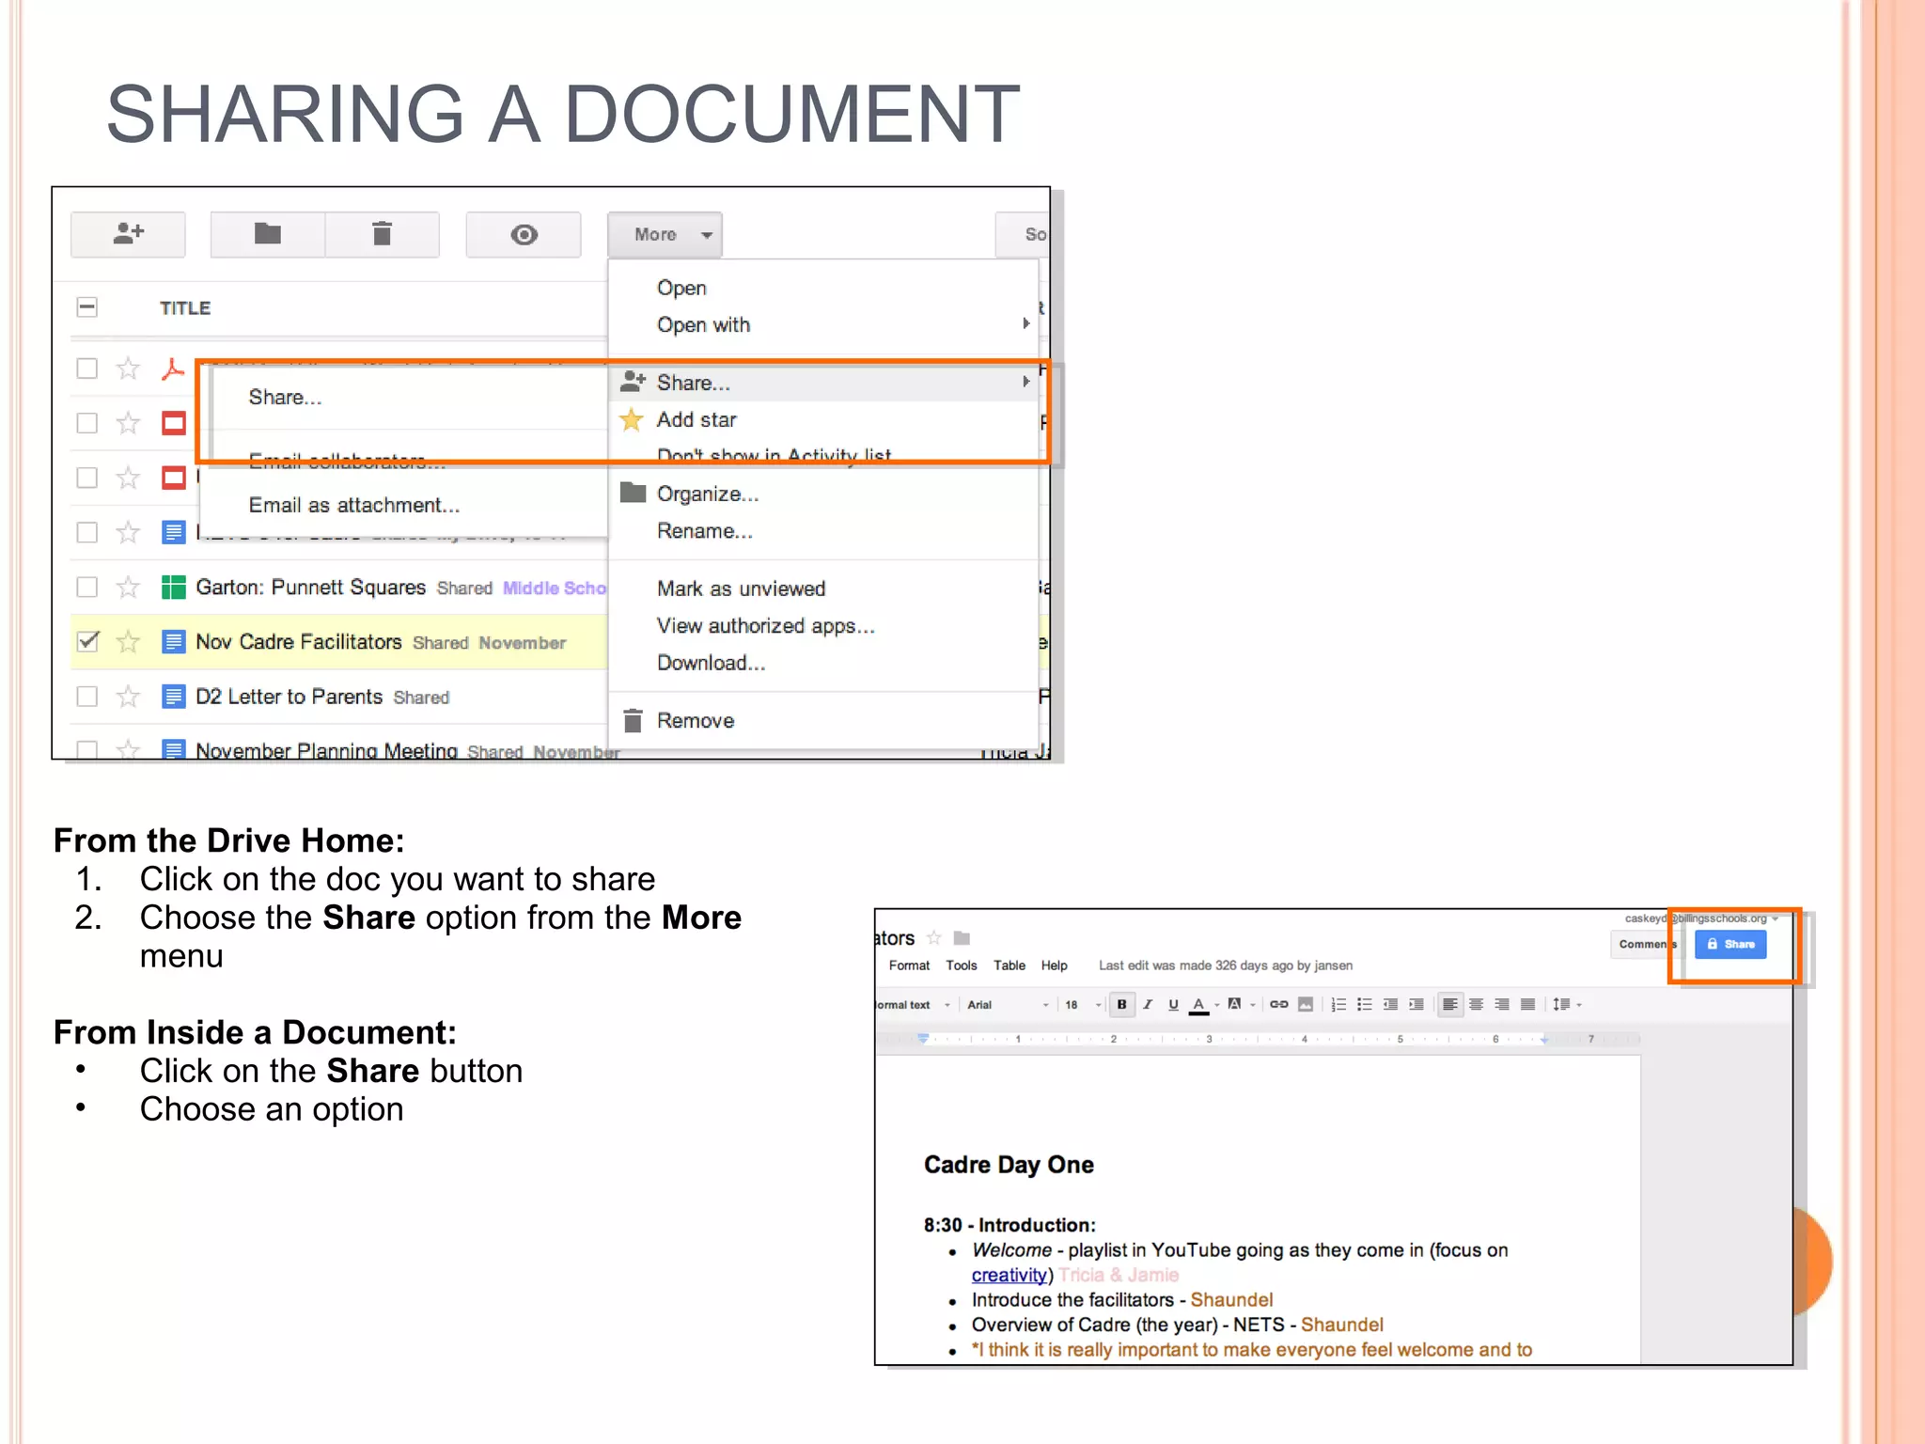
Task: Open the font size 18 dropdown
Action: [x=1083, y=1004]
